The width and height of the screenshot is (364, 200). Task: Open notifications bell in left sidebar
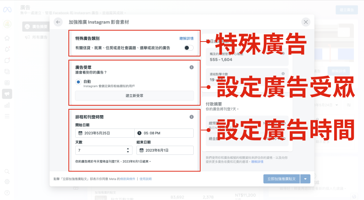point(7,49)
